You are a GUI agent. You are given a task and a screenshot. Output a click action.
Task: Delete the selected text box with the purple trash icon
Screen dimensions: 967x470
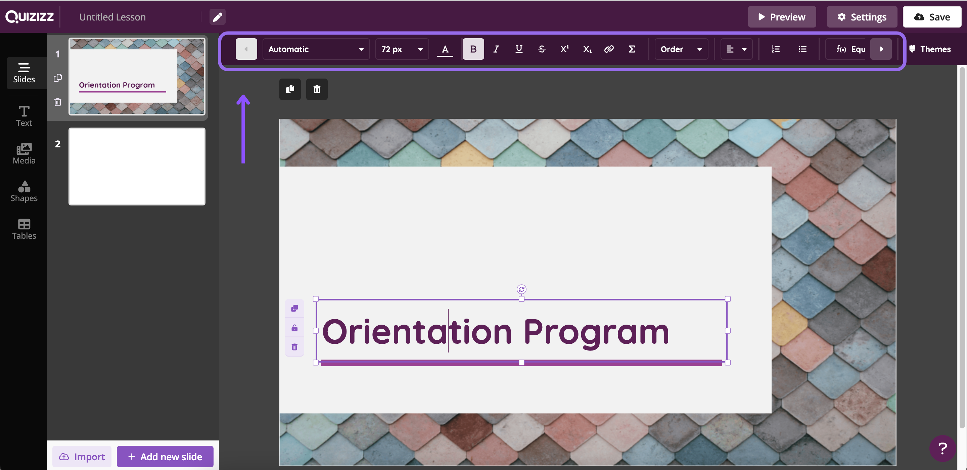[x=294, y=347]
